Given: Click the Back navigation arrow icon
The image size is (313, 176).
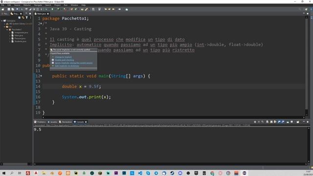Looking at the screenshot, I should tap(113, 9).
